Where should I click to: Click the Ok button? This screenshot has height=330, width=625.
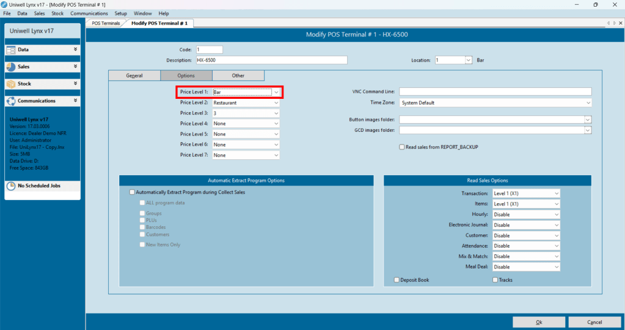[x=539, y=322]
